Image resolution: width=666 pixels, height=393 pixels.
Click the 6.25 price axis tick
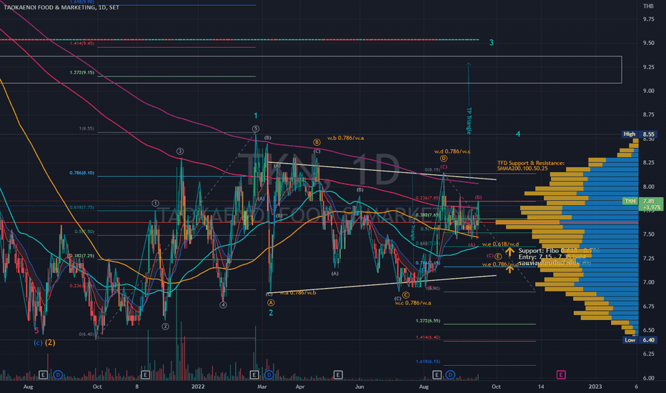coord(649,354)
